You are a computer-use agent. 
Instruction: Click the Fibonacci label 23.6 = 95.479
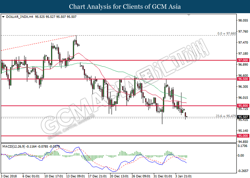(x=226, y=116)
